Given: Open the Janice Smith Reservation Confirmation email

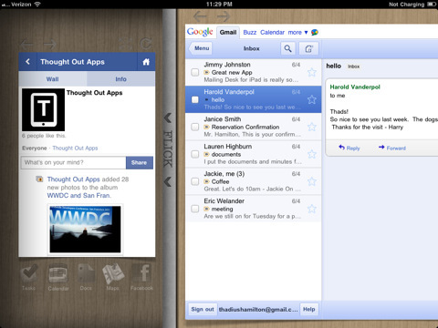Looking at the screenshot, I should pyautogui.click(x=254, y=127).
